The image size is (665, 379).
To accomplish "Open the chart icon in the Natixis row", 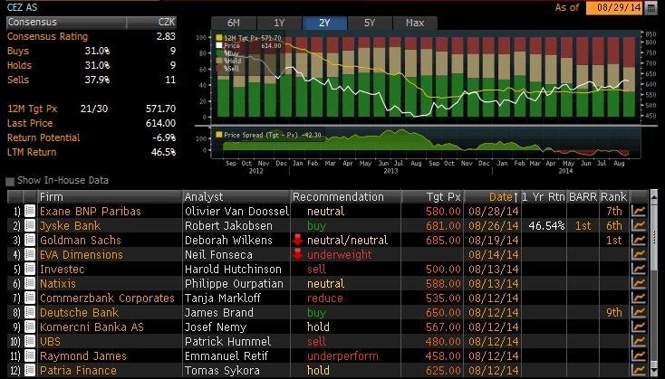I will pyautogui.click(x=639, y=283).
